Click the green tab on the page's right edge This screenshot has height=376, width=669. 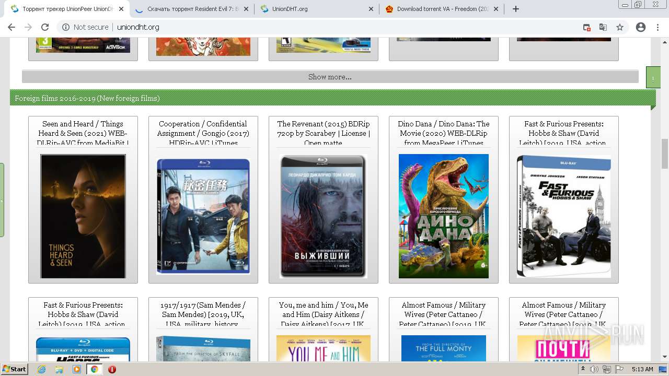653,77
